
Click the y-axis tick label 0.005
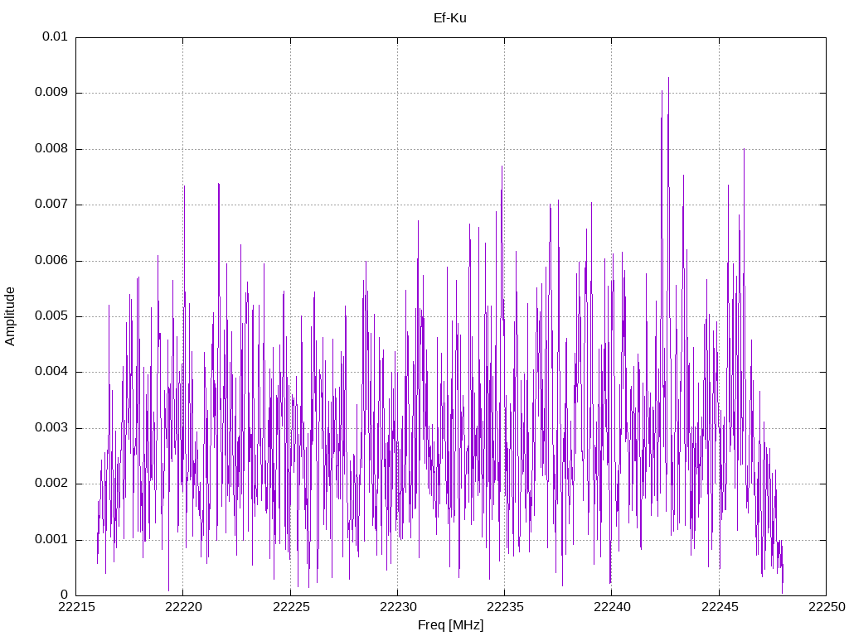pos(51,316)
